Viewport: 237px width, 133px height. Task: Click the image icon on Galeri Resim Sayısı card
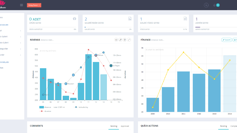point(130,18)
